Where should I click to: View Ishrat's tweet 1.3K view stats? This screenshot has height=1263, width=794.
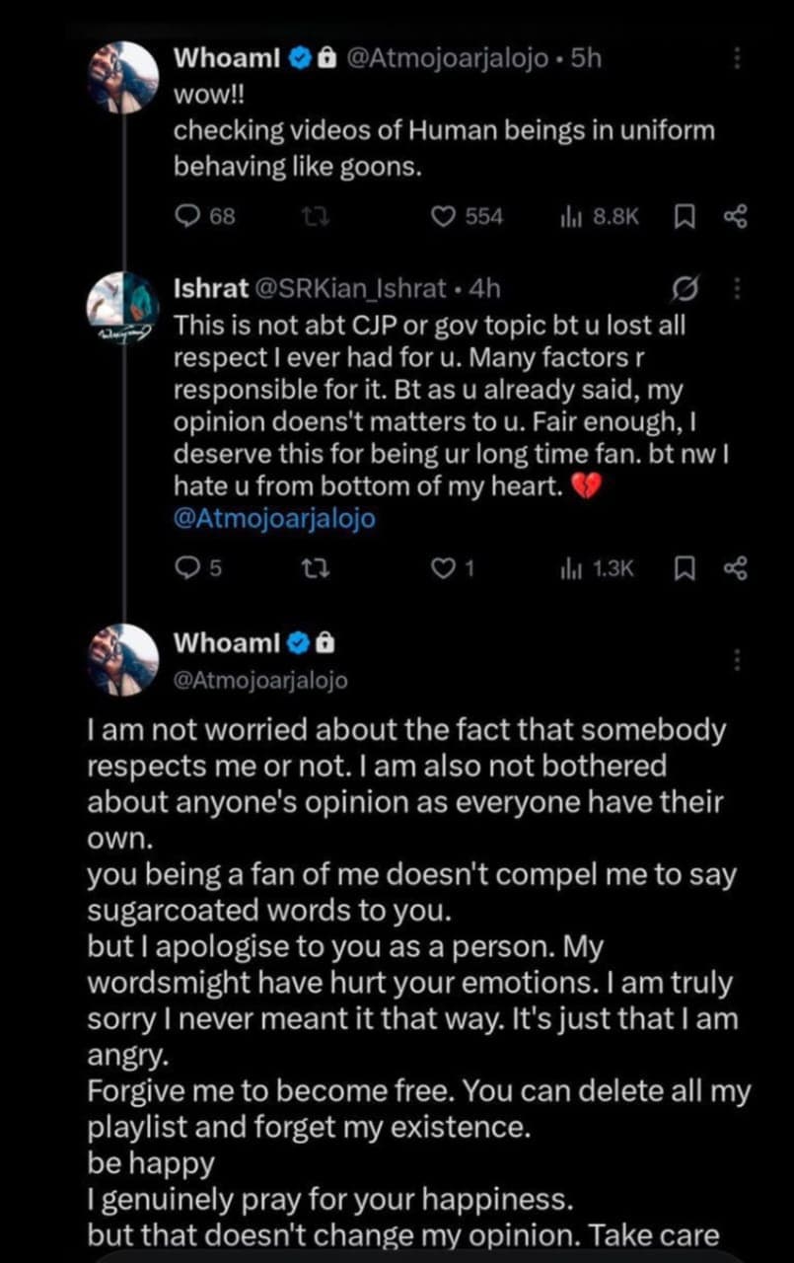596,567
